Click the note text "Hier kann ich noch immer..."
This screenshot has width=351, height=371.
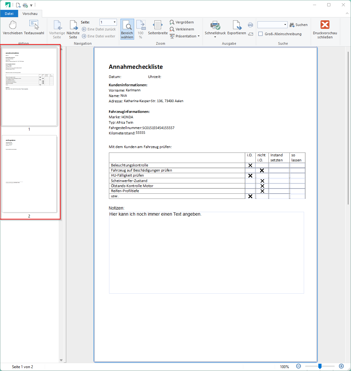point(155,214)
